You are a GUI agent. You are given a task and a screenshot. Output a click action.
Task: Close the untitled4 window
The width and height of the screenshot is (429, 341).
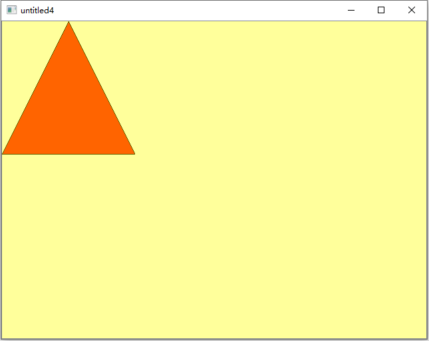coord(412,11)
